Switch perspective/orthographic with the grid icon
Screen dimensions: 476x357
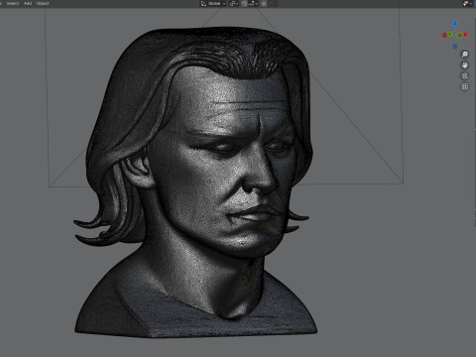(x=465, y=86)
